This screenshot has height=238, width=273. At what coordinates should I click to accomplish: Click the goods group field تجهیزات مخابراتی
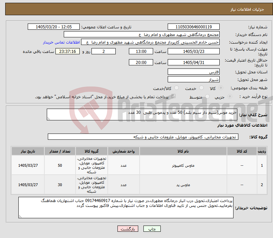pos(143,137)
